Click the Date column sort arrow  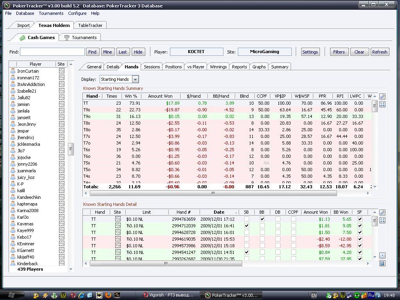(x=236, y=213)
